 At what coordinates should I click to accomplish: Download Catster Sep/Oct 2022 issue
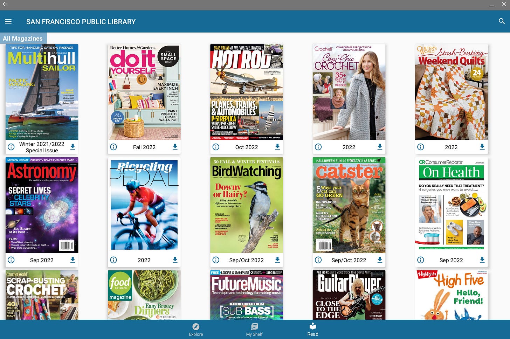[379, 260]
